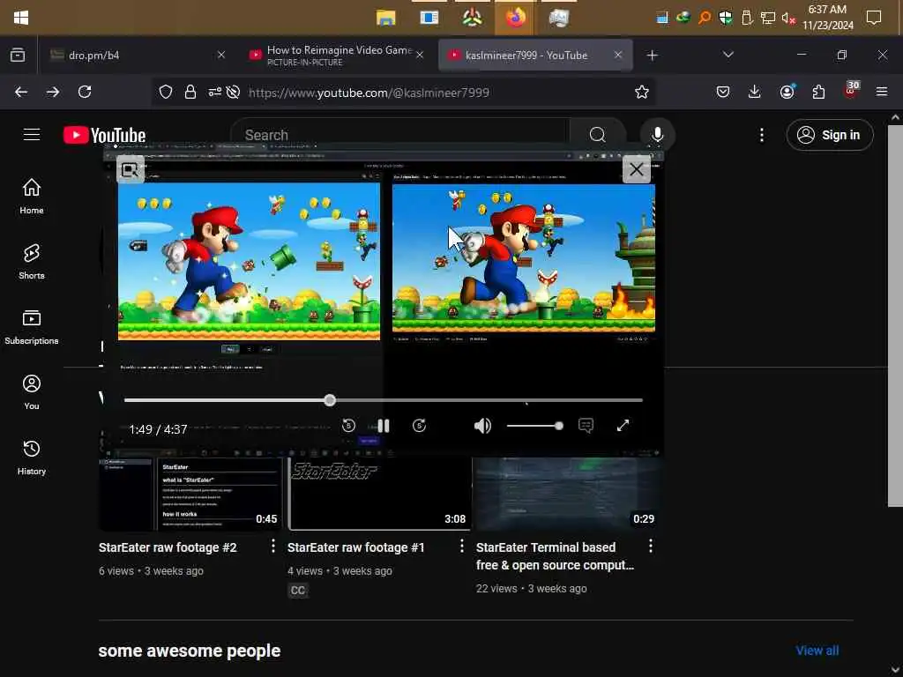The image size is (903, 677).
Task: Go to Home in the sidebar
Action: coord(32,197)
